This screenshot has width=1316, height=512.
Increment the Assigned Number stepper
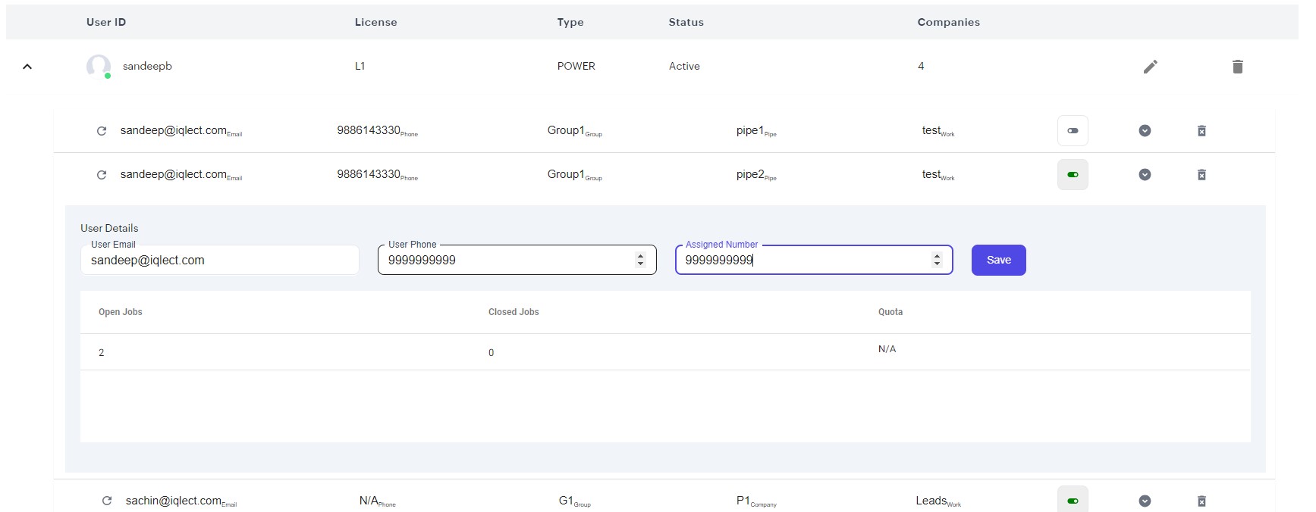tap(937, 256)
